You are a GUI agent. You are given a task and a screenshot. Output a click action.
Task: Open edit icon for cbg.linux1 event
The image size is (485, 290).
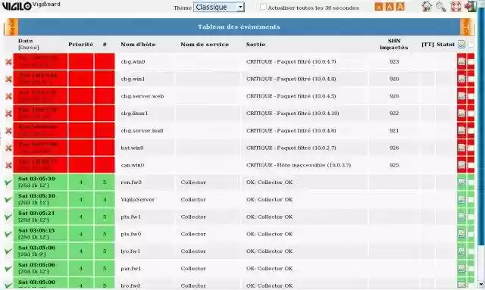pos(462,113)
